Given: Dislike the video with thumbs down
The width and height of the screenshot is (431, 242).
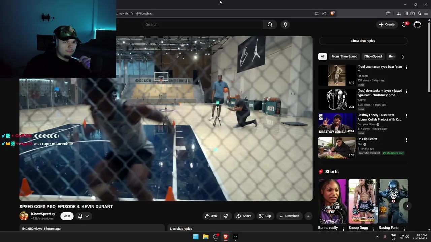Looking at the screenshot, I should (226, 216).
